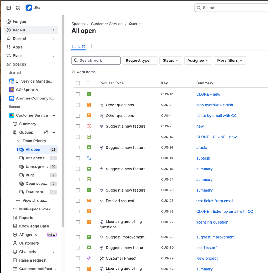Check the box for CUS-28
The image size is (268, 273).
[78, 237]
